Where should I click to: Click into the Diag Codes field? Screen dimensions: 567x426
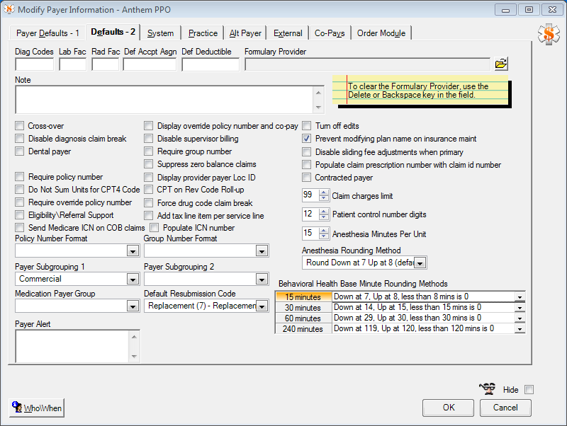point(34,64)
